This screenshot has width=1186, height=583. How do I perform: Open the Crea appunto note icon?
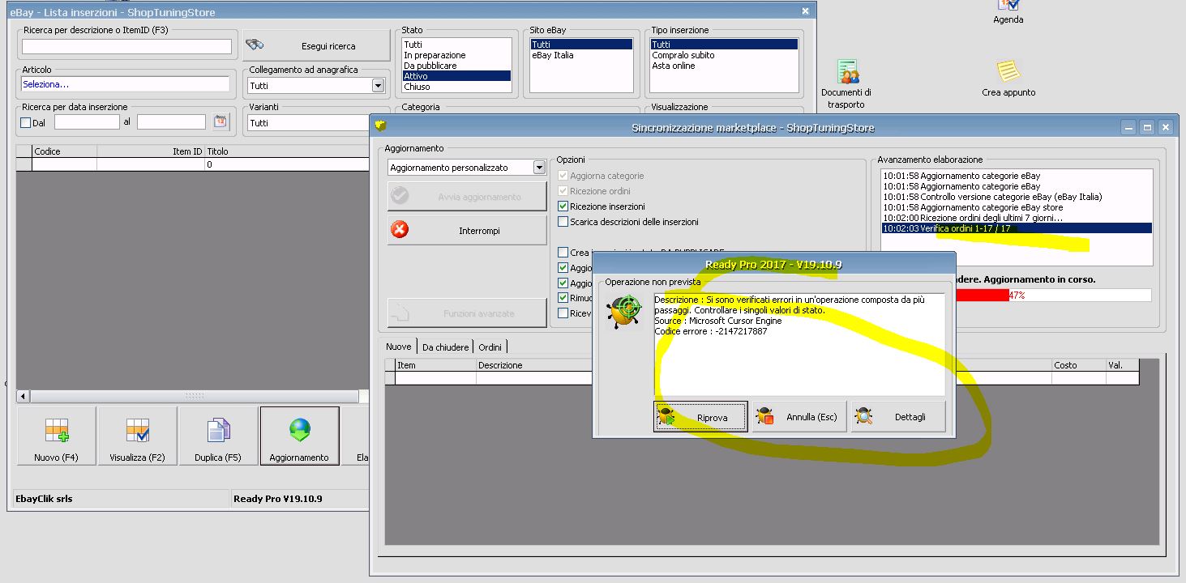click(1008, 79)
